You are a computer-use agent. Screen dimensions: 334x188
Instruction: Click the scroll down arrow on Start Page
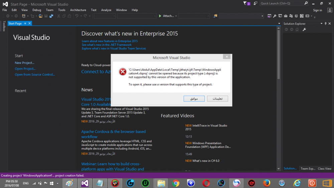click(279, 169)
